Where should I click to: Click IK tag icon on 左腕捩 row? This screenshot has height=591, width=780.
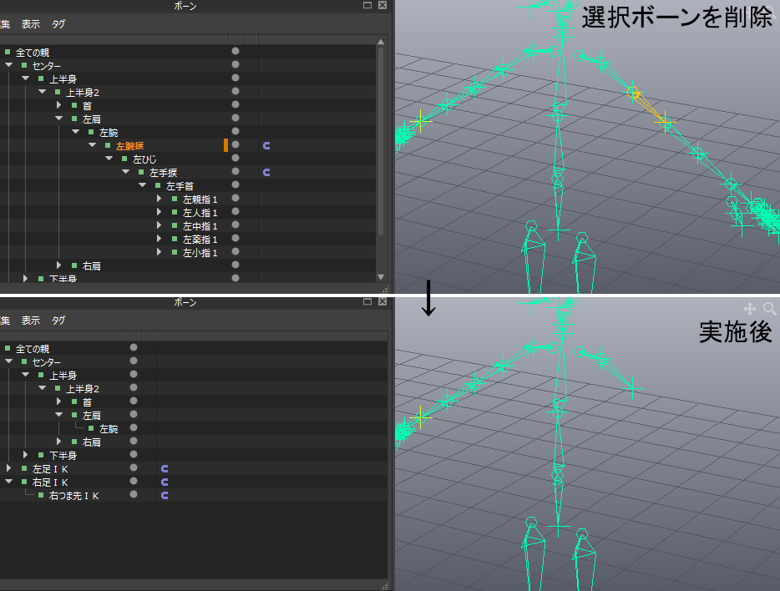[266, 145]
